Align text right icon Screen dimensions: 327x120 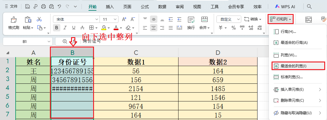coord(162,28)
